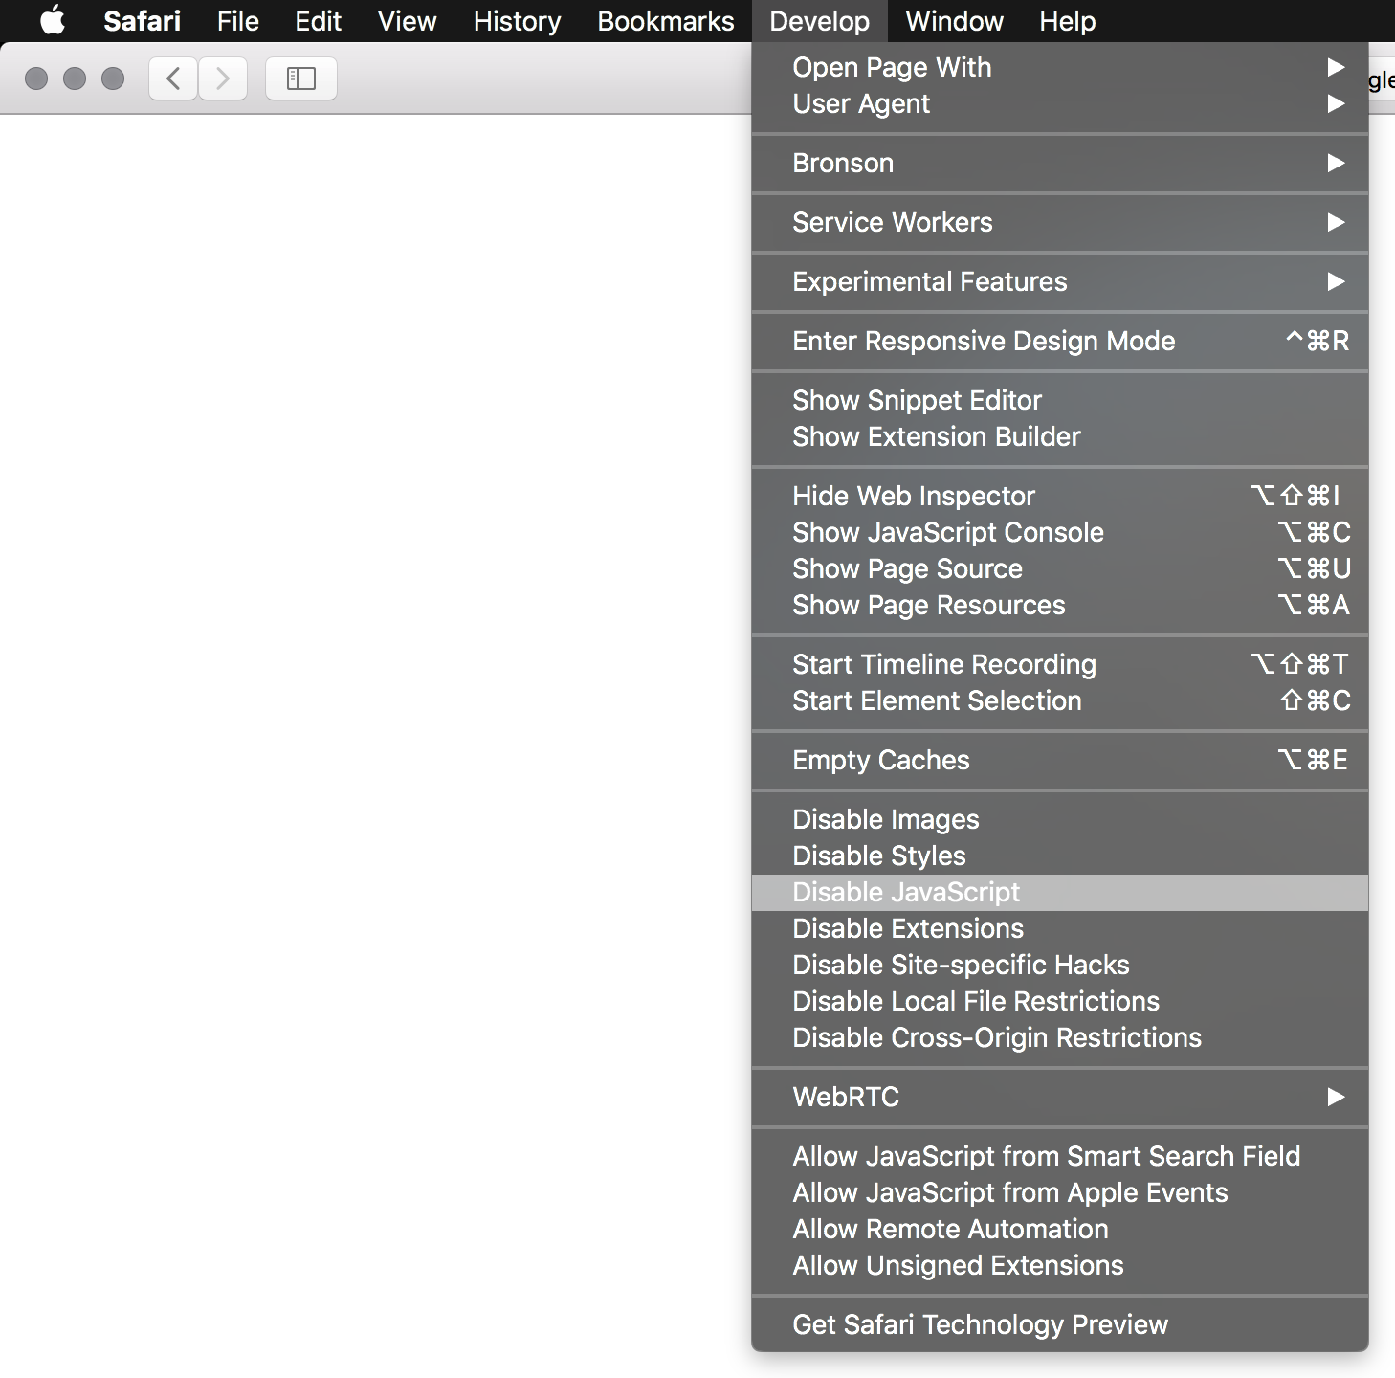1395x1378 pixels.
Task: Open the View menu
Action: 407,21
